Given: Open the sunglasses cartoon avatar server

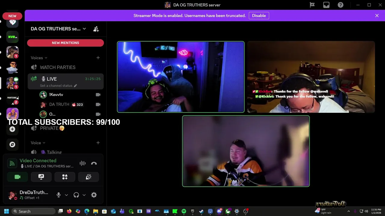Looking at the screenshot, I should tap(13, 67).
